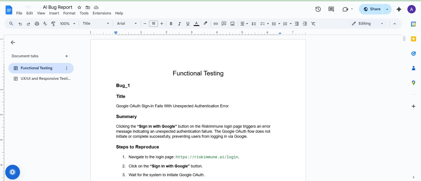Open the highlight color picker
The height and width of the screenshot is (181, 421).
(205, 24)
